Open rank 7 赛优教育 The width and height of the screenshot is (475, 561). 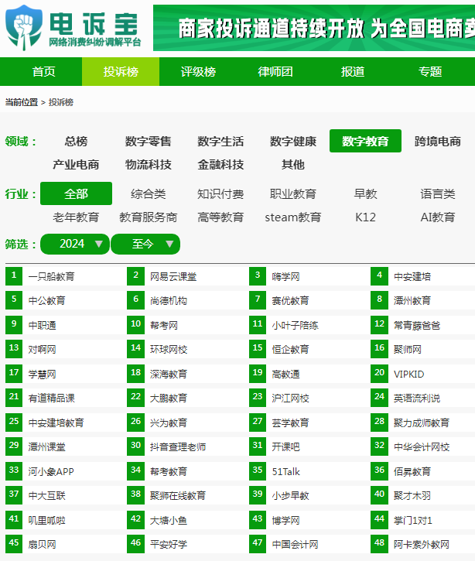tap(290, 300)
